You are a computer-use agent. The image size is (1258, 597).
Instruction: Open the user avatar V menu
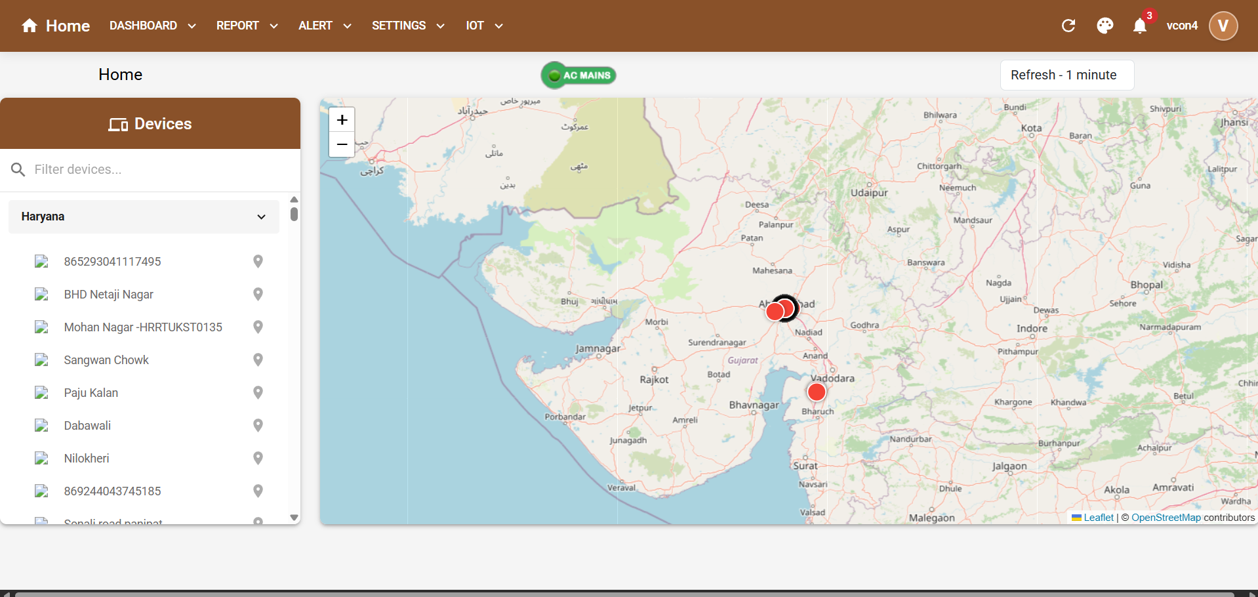click(1223, 26)
